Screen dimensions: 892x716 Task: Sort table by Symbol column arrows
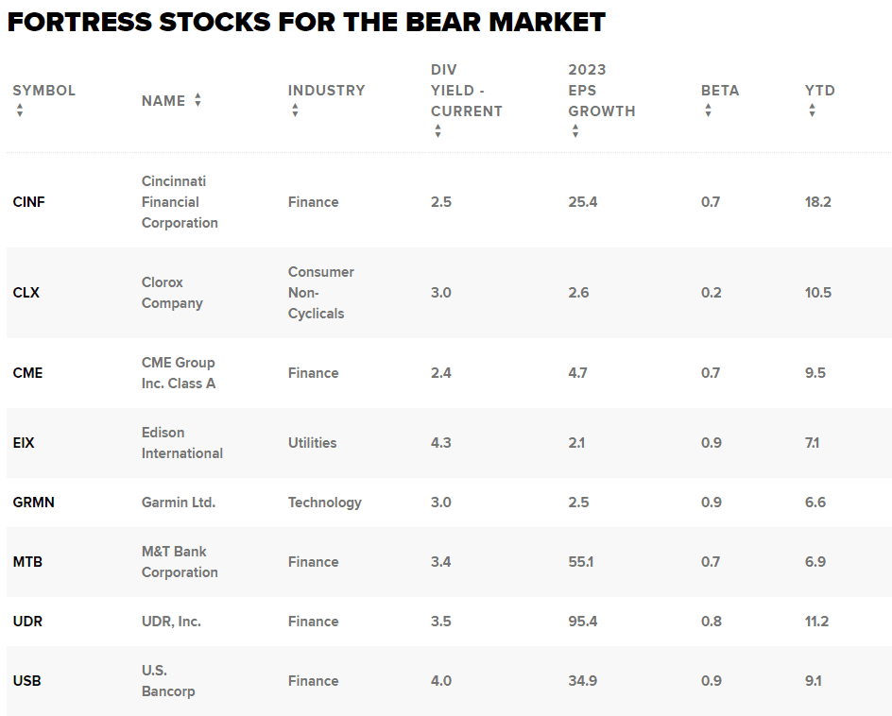(x=20, y=111)
